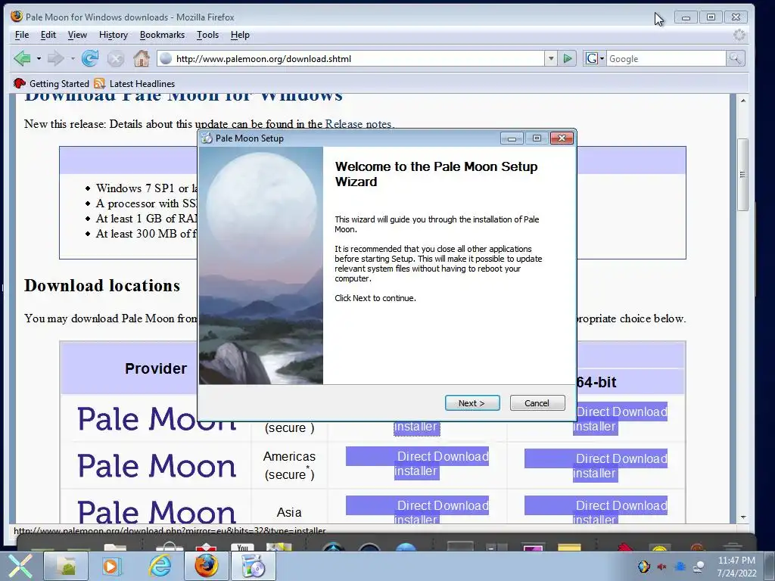
Task: Open the History menu
Action: [114, 35]
